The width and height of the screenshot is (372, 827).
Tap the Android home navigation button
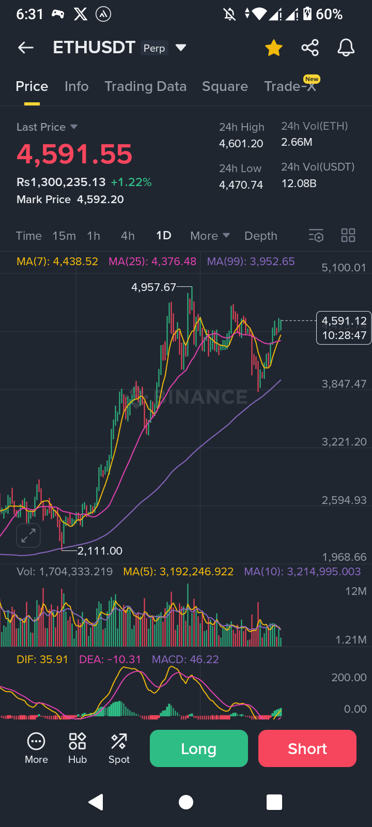coord(186,802)
